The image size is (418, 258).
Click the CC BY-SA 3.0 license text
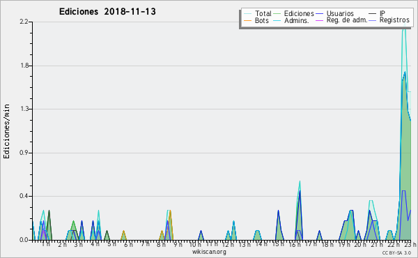pos(396,252)
